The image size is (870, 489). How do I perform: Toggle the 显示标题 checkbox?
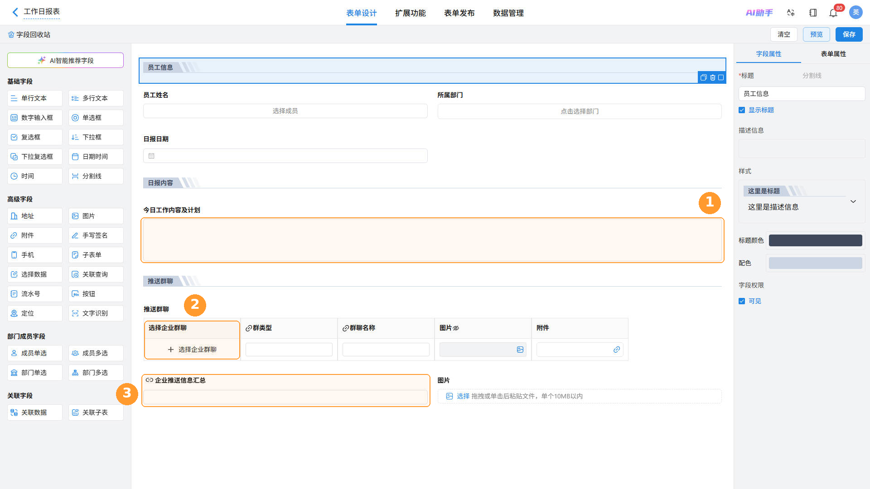[742, 110]
